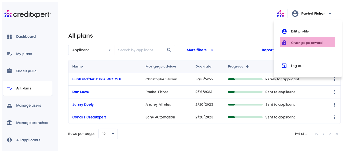The height and width of the screenshot is (151, 348).
Task: Click the Name column header
Action: (77, 67)
